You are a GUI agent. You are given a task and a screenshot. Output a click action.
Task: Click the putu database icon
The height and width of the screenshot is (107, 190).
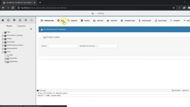(5, 52)
